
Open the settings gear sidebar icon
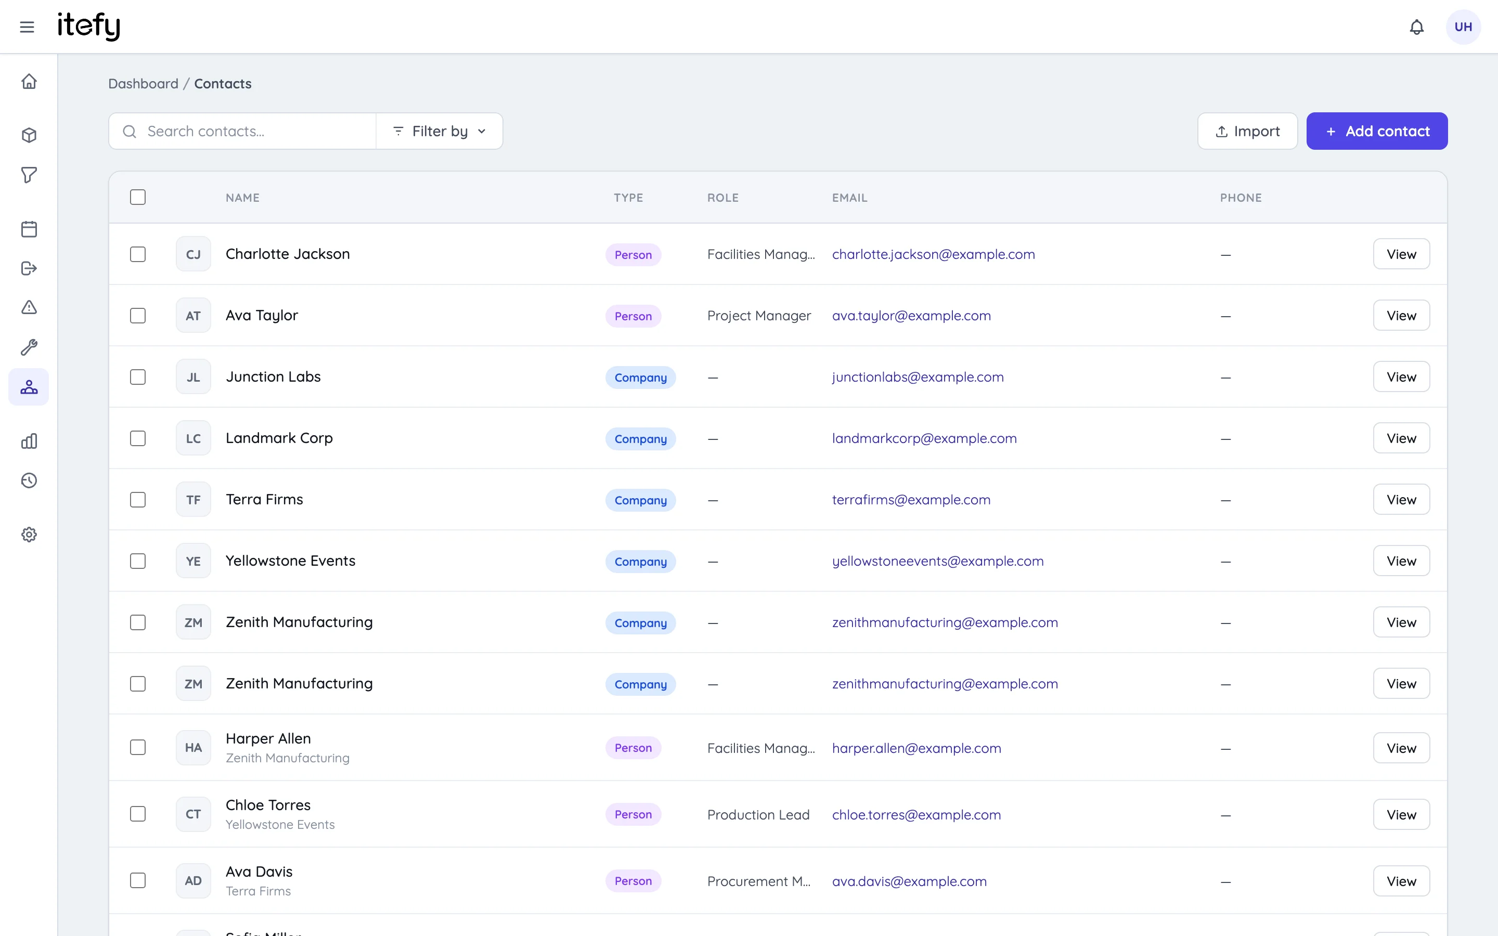click(29, 534)
